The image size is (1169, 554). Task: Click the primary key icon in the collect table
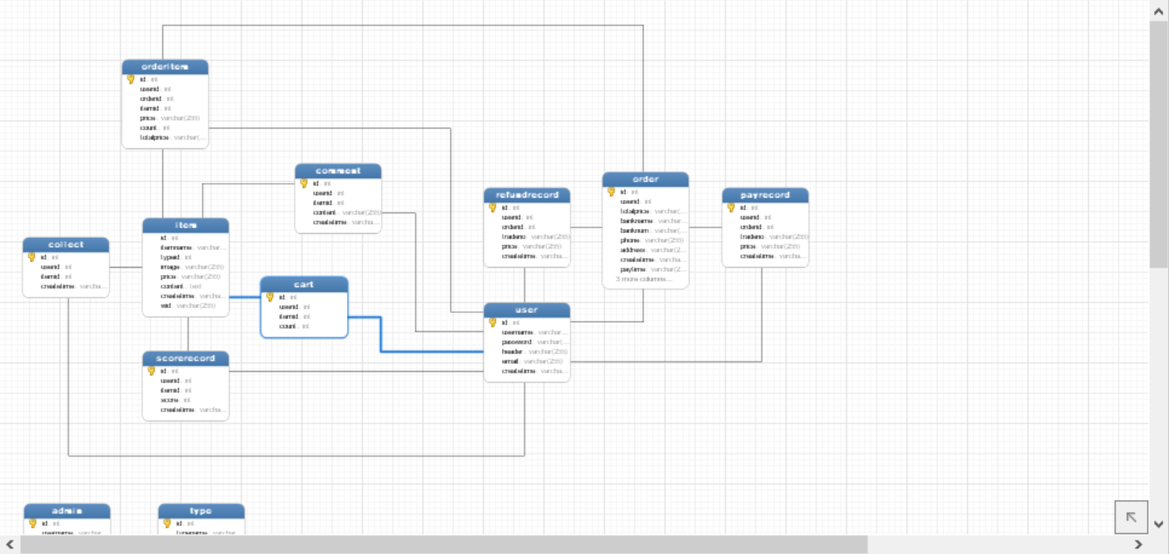point(31,256)
